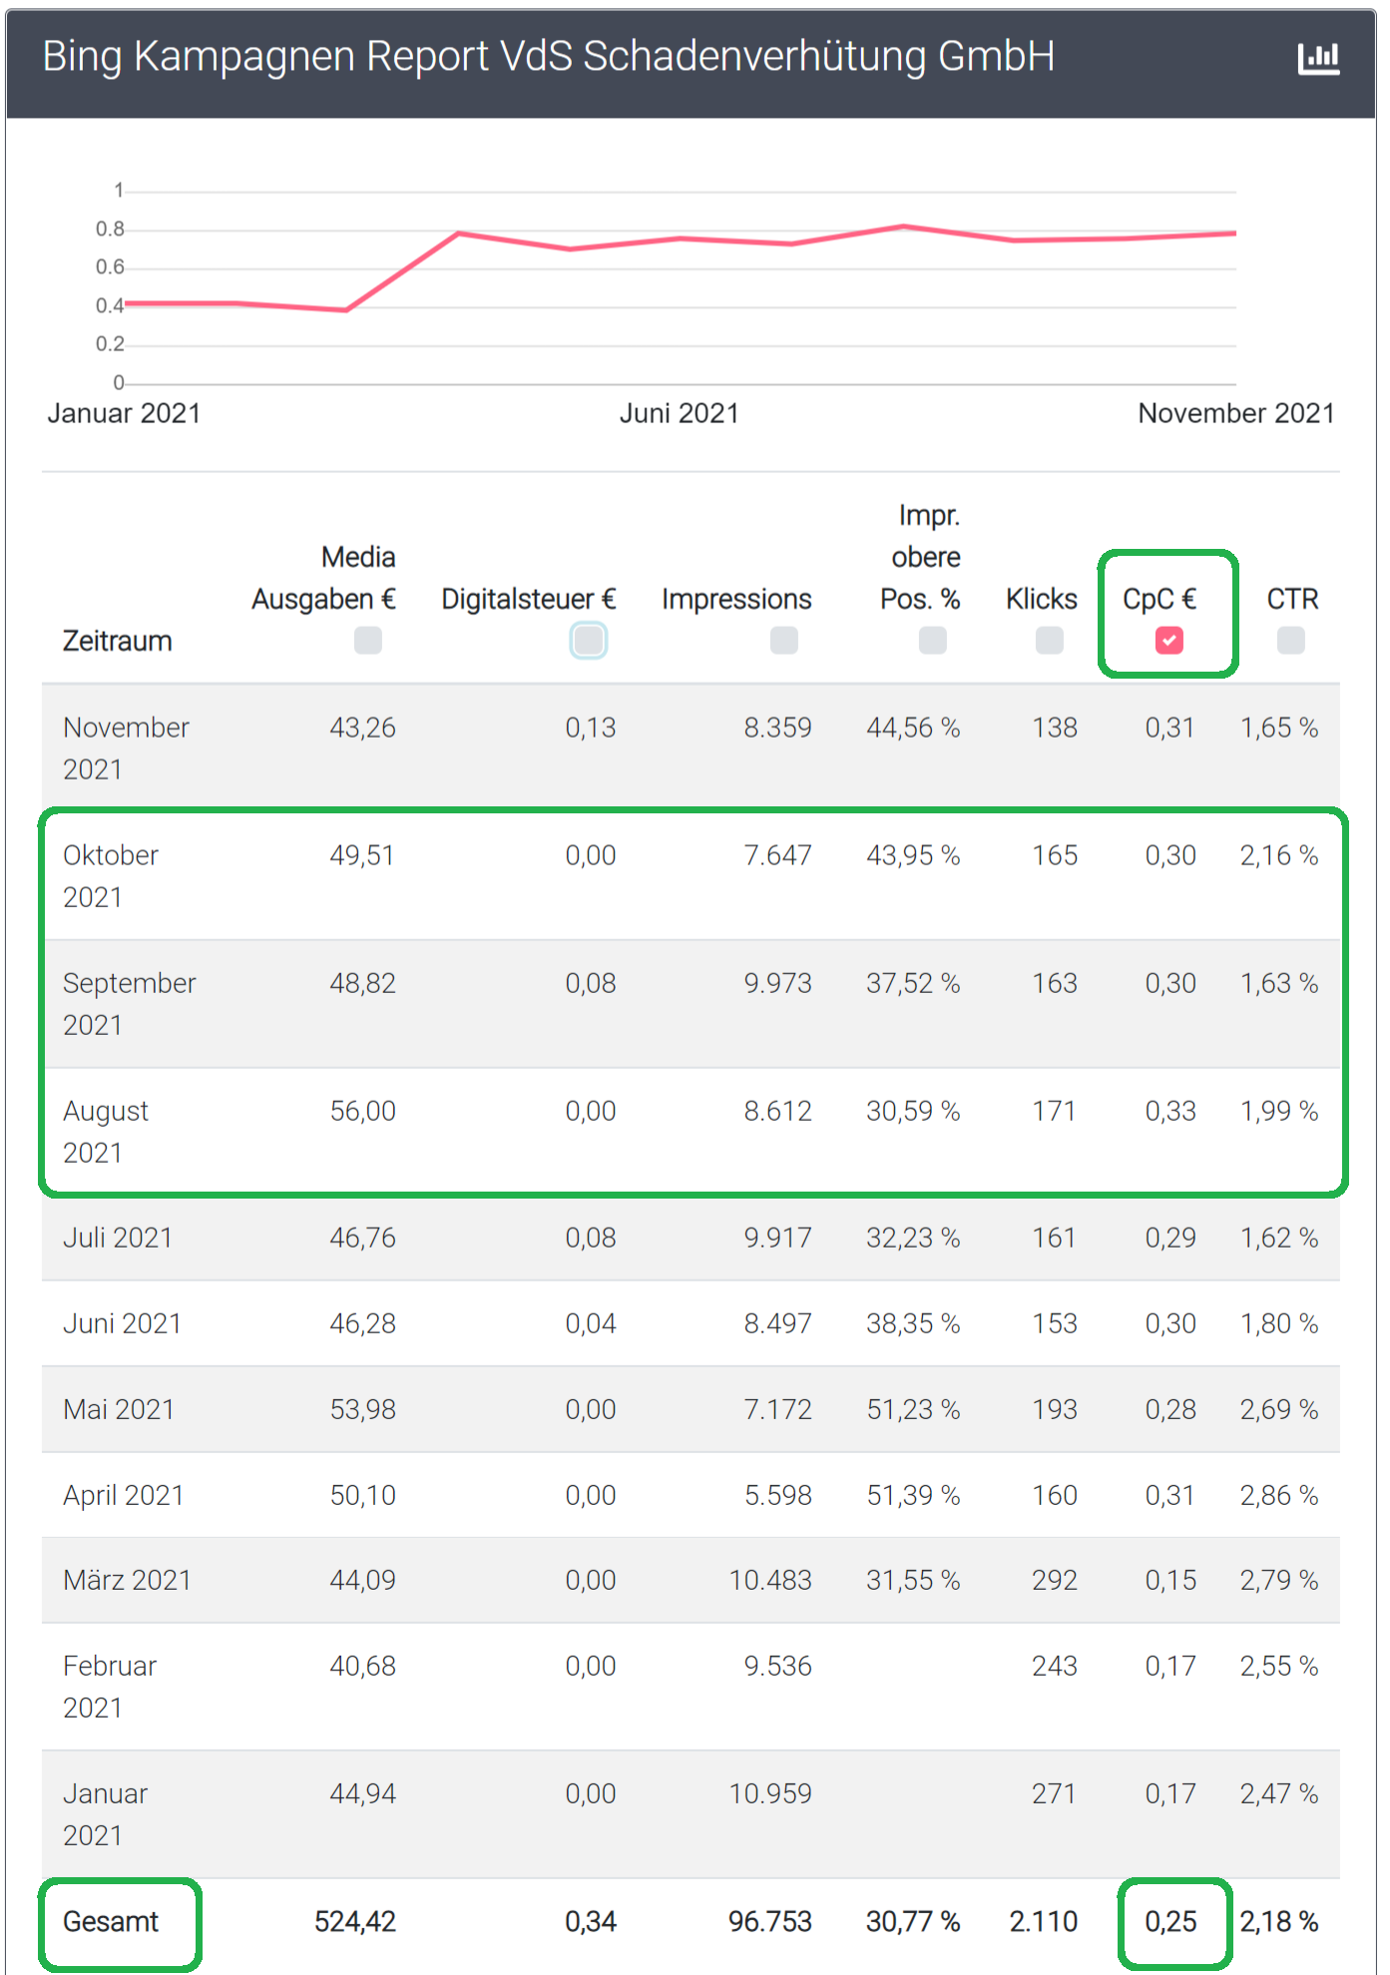1390x1975 pixels.
Task: Click total Digitalsteuer value 0,34
Action: pos(591,1921)
